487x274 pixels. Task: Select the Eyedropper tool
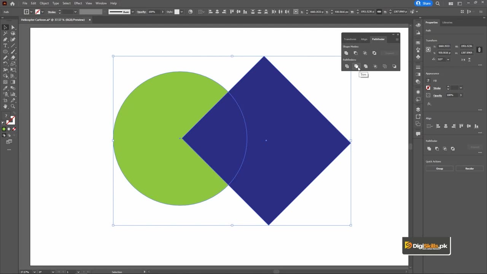tap(5, 88)
